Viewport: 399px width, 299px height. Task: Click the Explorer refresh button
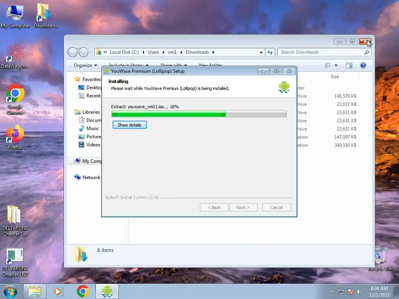(270, 53)
